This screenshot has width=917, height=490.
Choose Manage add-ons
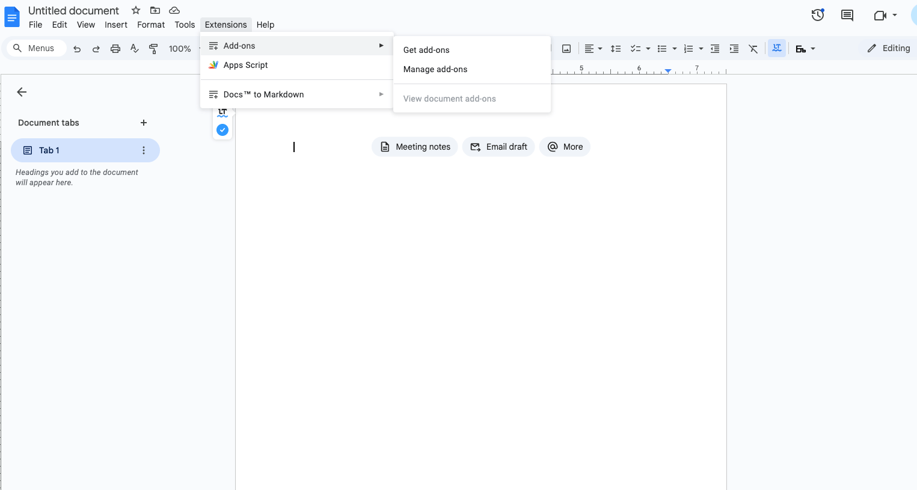point(472,69)
